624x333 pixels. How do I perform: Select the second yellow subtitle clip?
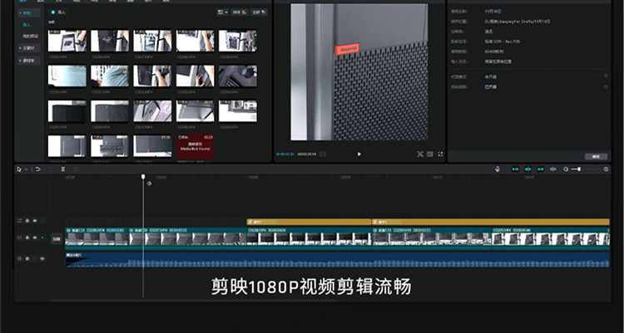[490, 222]
